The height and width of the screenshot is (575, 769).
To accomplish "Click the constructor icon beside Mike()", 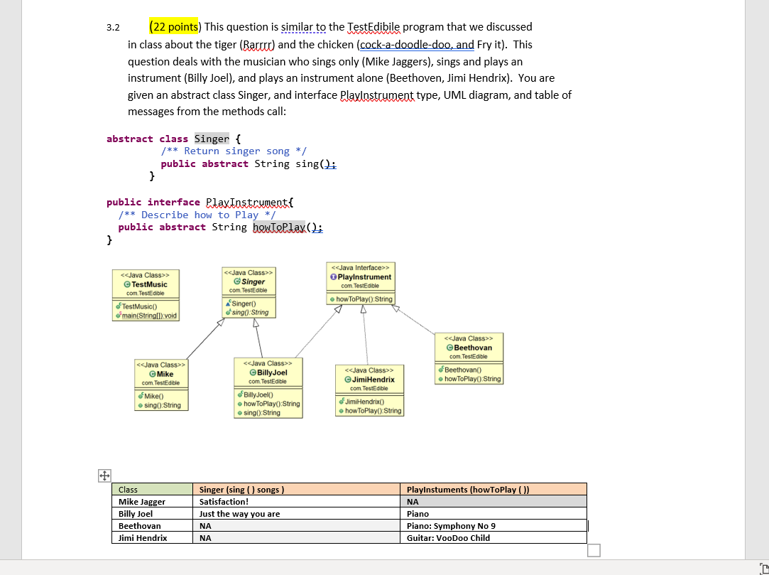I will 141,397.
